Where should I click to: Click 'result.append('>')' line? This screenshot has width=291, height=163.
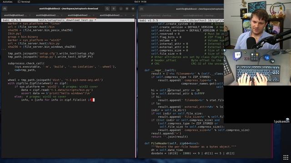[166, 134]
